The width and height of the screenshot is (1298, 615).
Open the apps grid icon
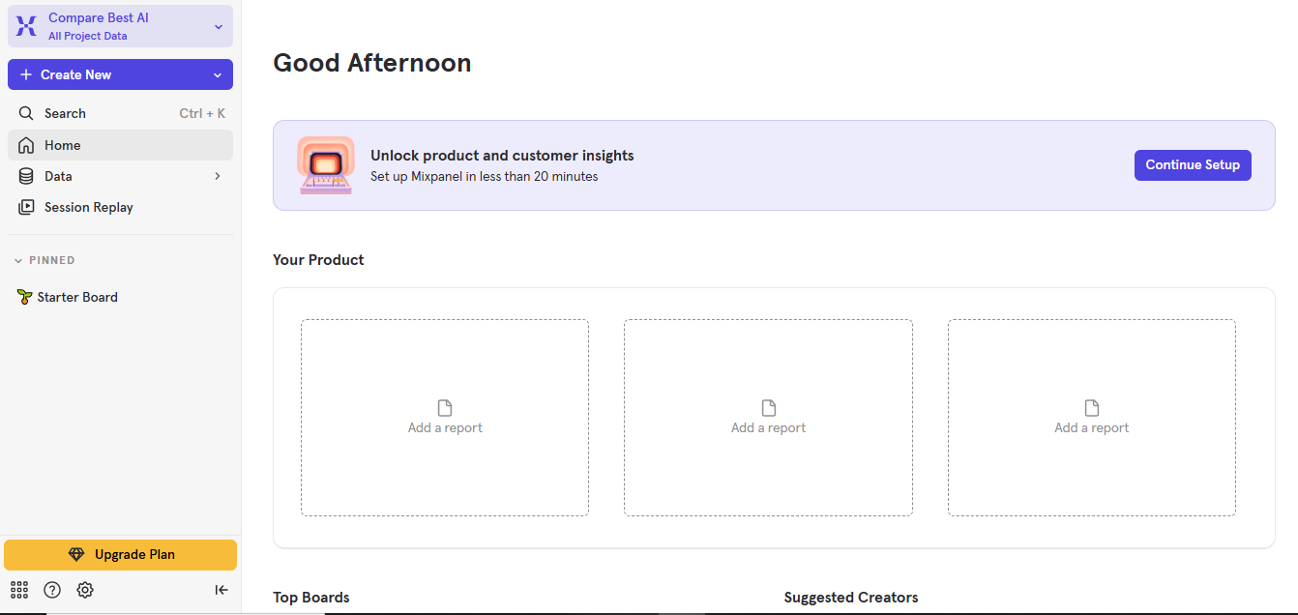tap(19, 590)
